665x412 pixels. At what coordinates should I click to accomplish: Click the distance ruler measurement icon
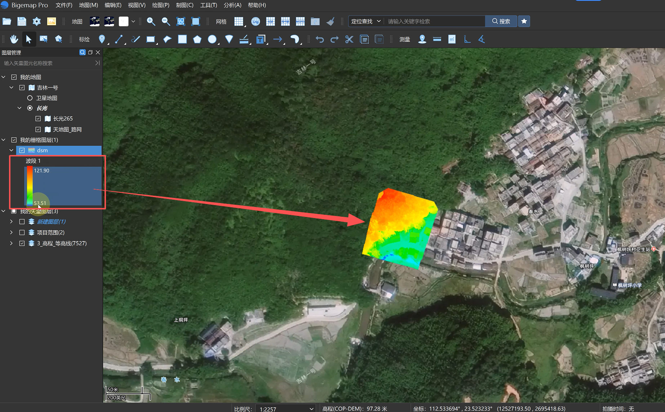pyautogui.click(x=437, y=39)
